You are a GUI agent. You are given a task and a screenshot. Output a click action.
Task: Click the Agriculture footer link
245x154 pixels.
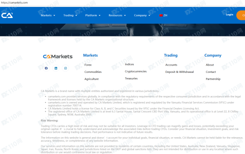click(92, 79)
